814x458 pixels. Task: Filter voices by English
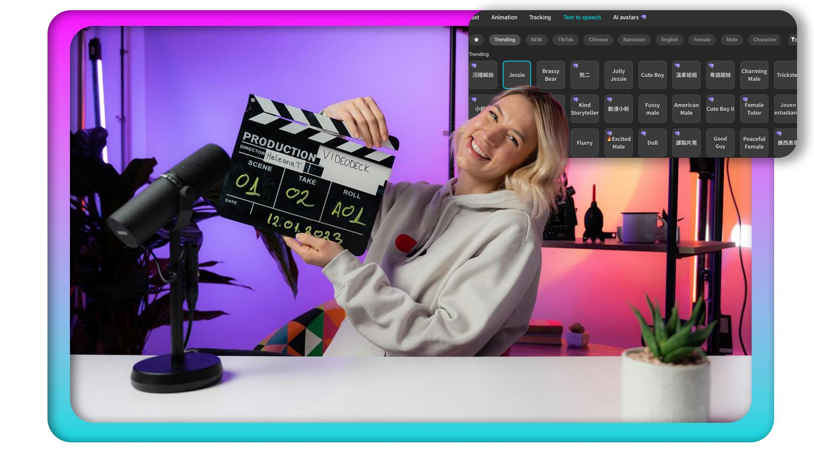pos(669,39)
